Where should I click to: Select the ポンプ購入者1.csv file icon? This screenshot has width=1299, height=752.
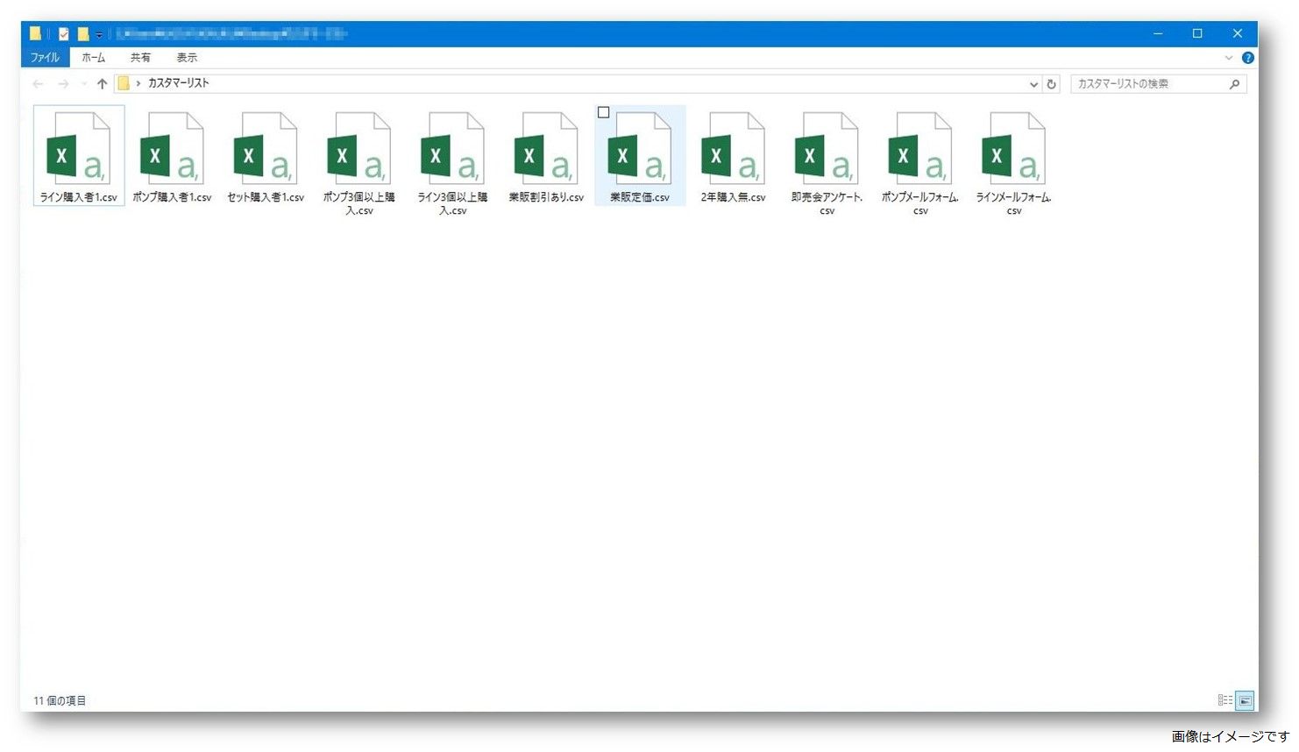(x=172, y=148)
